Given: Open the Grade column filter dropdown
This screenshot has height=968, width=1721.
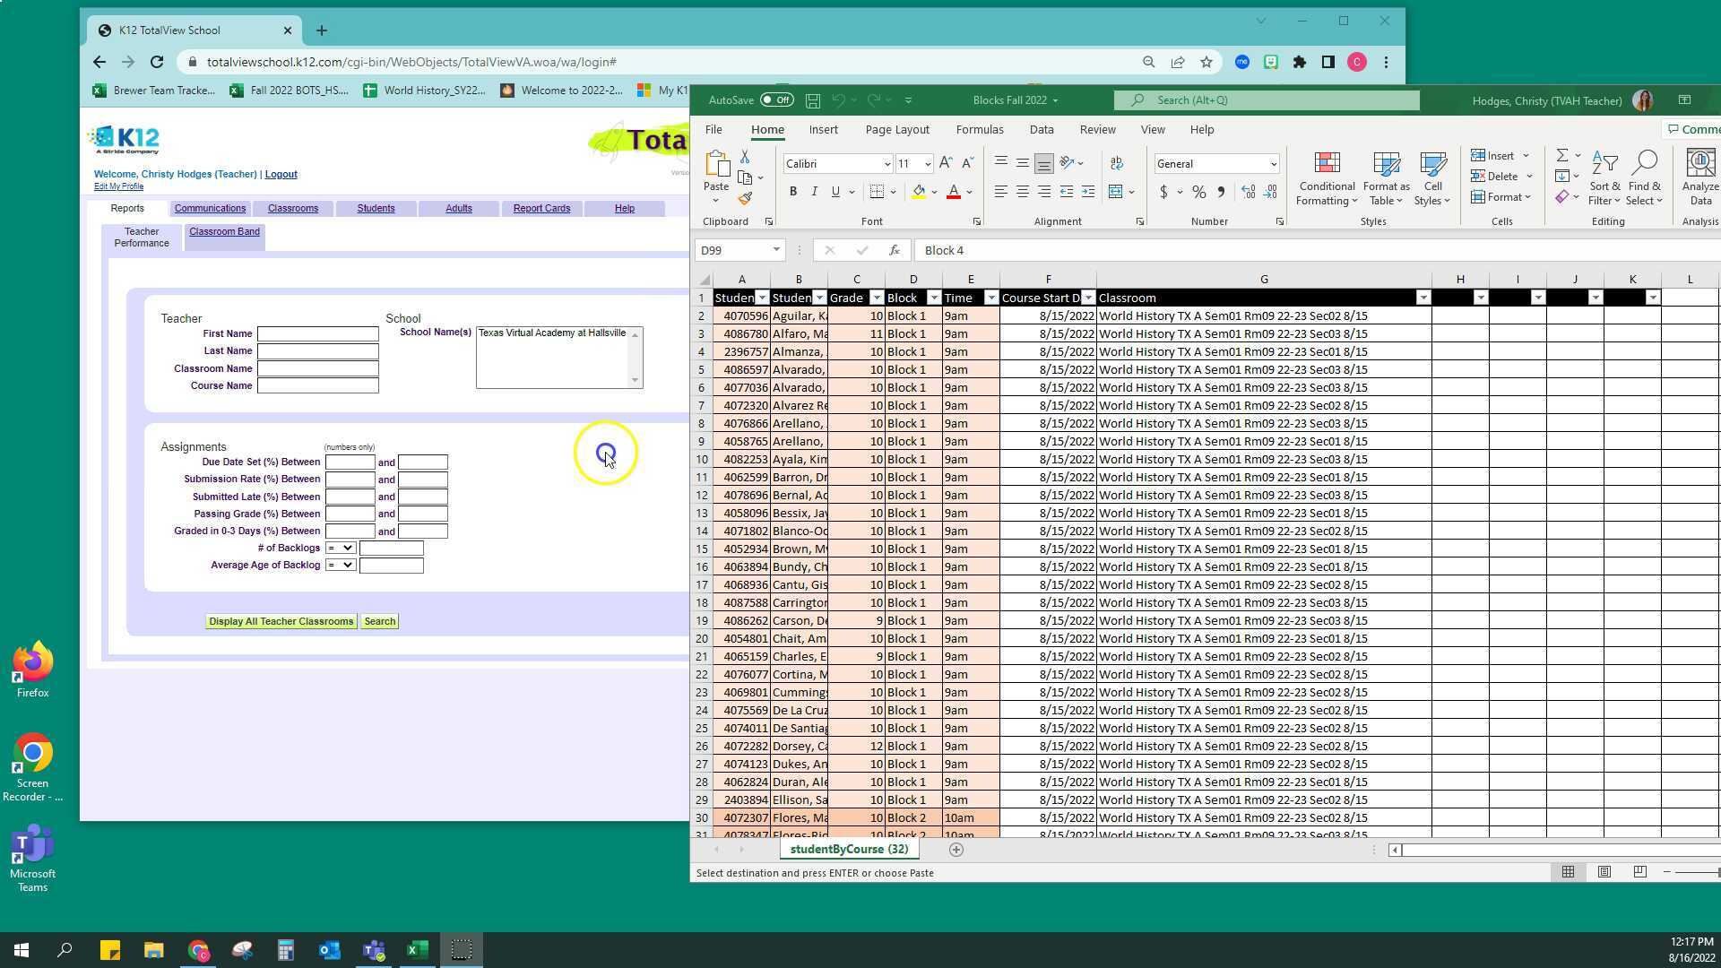Looking at the screenshot, I should (x=877, y=298).
